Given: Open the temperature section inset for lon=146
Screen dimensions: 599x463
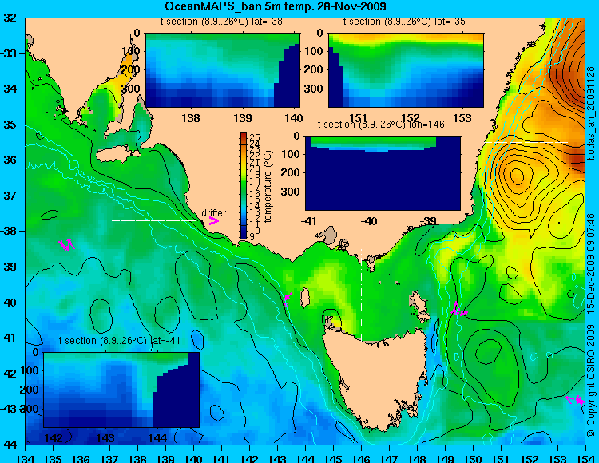Looking at the screenshot, I should (x=383, y=173).
